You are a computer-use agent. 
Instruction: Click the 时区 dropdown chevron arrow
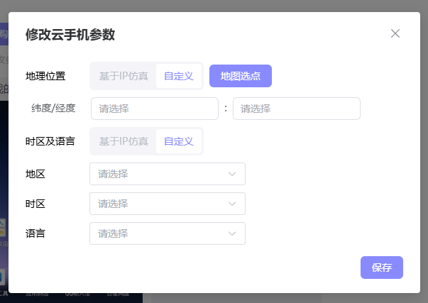coord(232,204)
